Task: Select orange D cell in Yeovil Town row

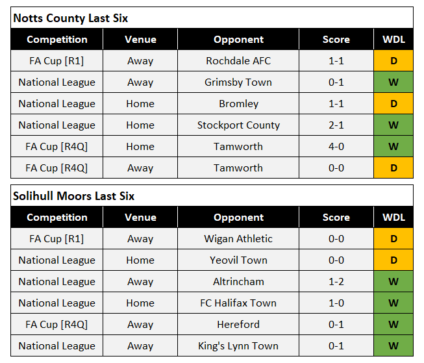Action: coord(393,260)
